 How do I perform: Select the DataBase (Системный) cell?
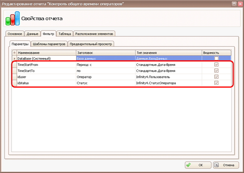click(x=47, y=59)
